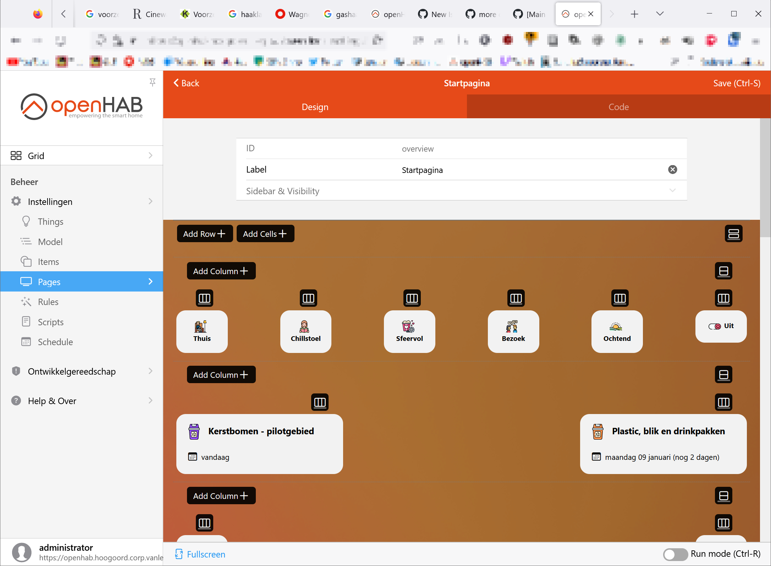Switch to the Design tab

[314, 107]
